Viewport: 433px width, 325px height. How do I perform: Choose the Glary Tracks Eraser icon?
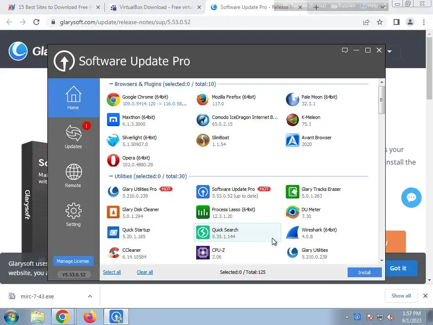point(293,192)
